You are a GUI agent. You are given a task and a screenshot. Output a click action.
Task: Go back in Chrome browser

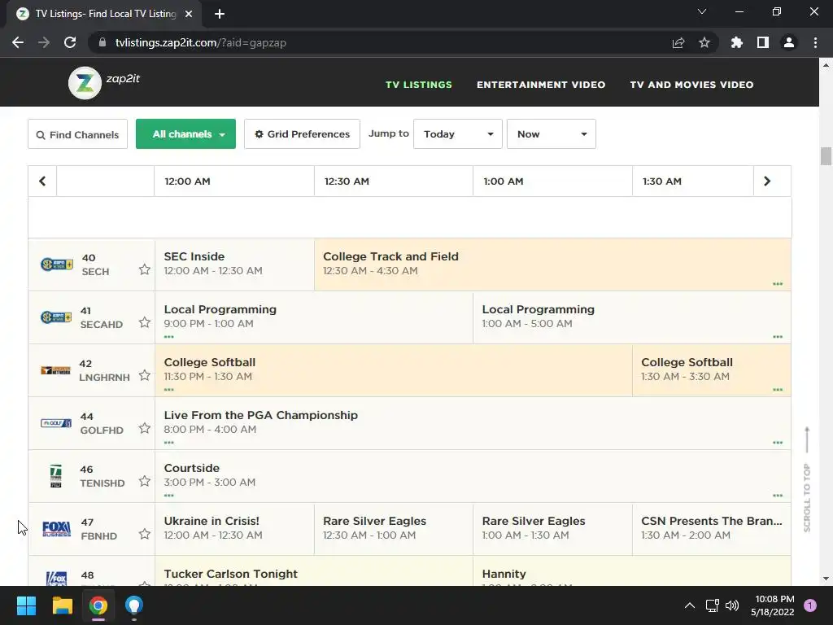18,42
